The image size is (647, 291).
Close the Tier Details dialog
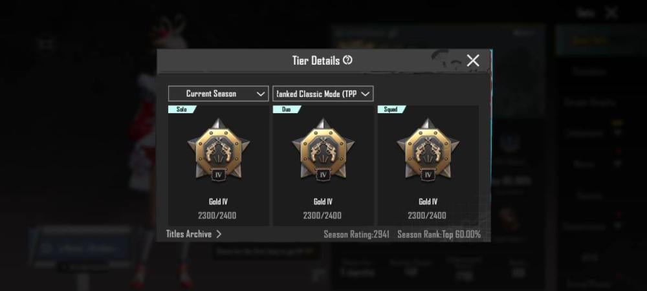(473, 61)
